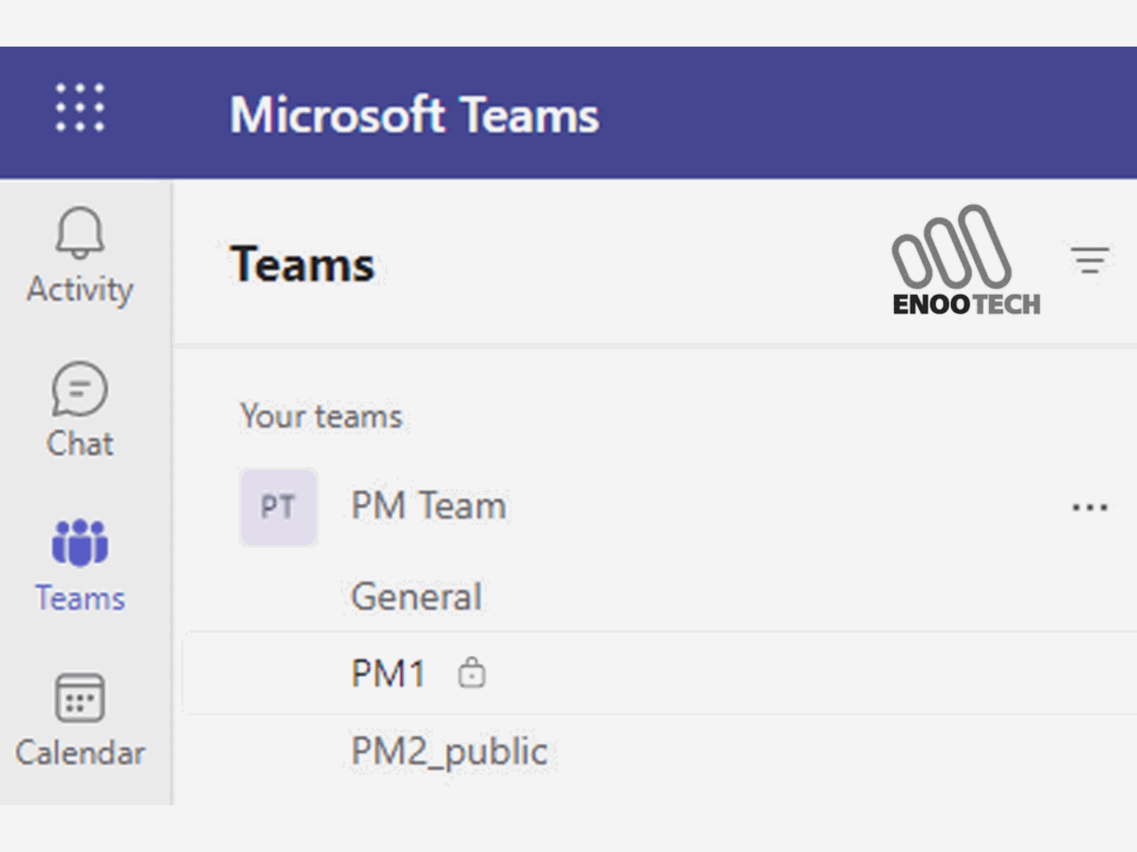The height and width of the screenshot is (852, 1137).
Task: Select the Teams people icon in sidebar
Action: (80, 543)
